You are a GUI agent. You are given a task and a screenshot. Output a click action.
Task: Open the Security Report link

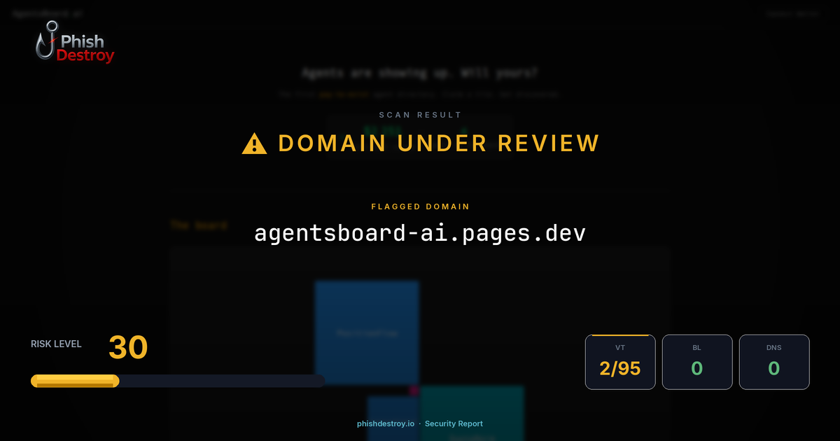(454, 423)
